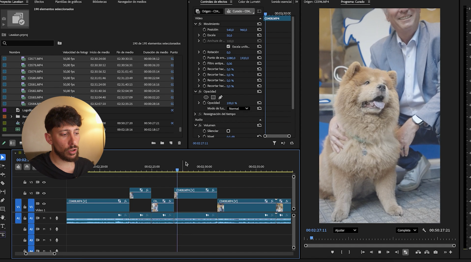Reset the Posición parameter

[259, 29]
